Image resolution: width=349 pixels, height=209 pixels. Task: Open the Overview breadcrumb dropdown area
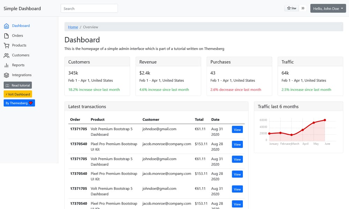(x=90, y=27)
